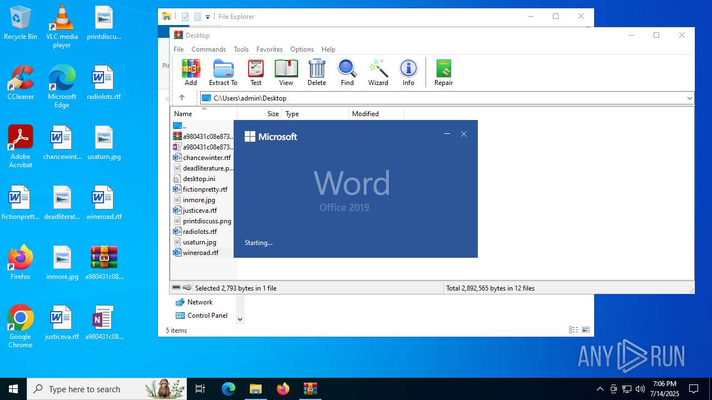
Task: Run the Test archive tool
Action: tap(256, 73)
